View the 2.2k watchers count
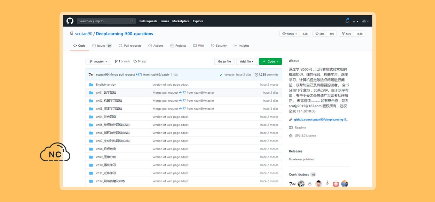 305,34
